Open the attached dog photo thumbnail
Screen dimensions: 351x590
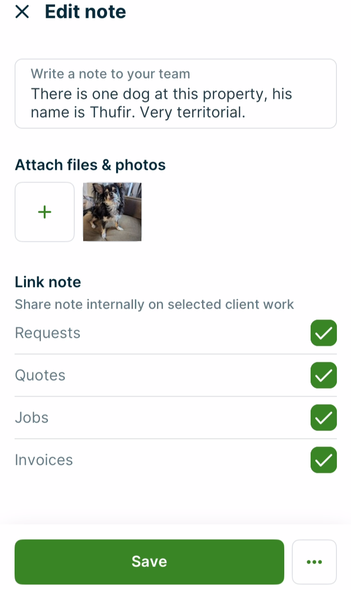tap(112, 212)
